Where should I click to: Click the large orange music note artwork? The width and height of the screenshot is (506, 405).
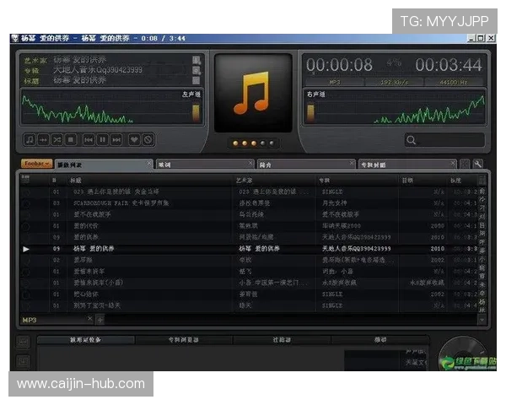pyautogui.click(x=251, y=92)
